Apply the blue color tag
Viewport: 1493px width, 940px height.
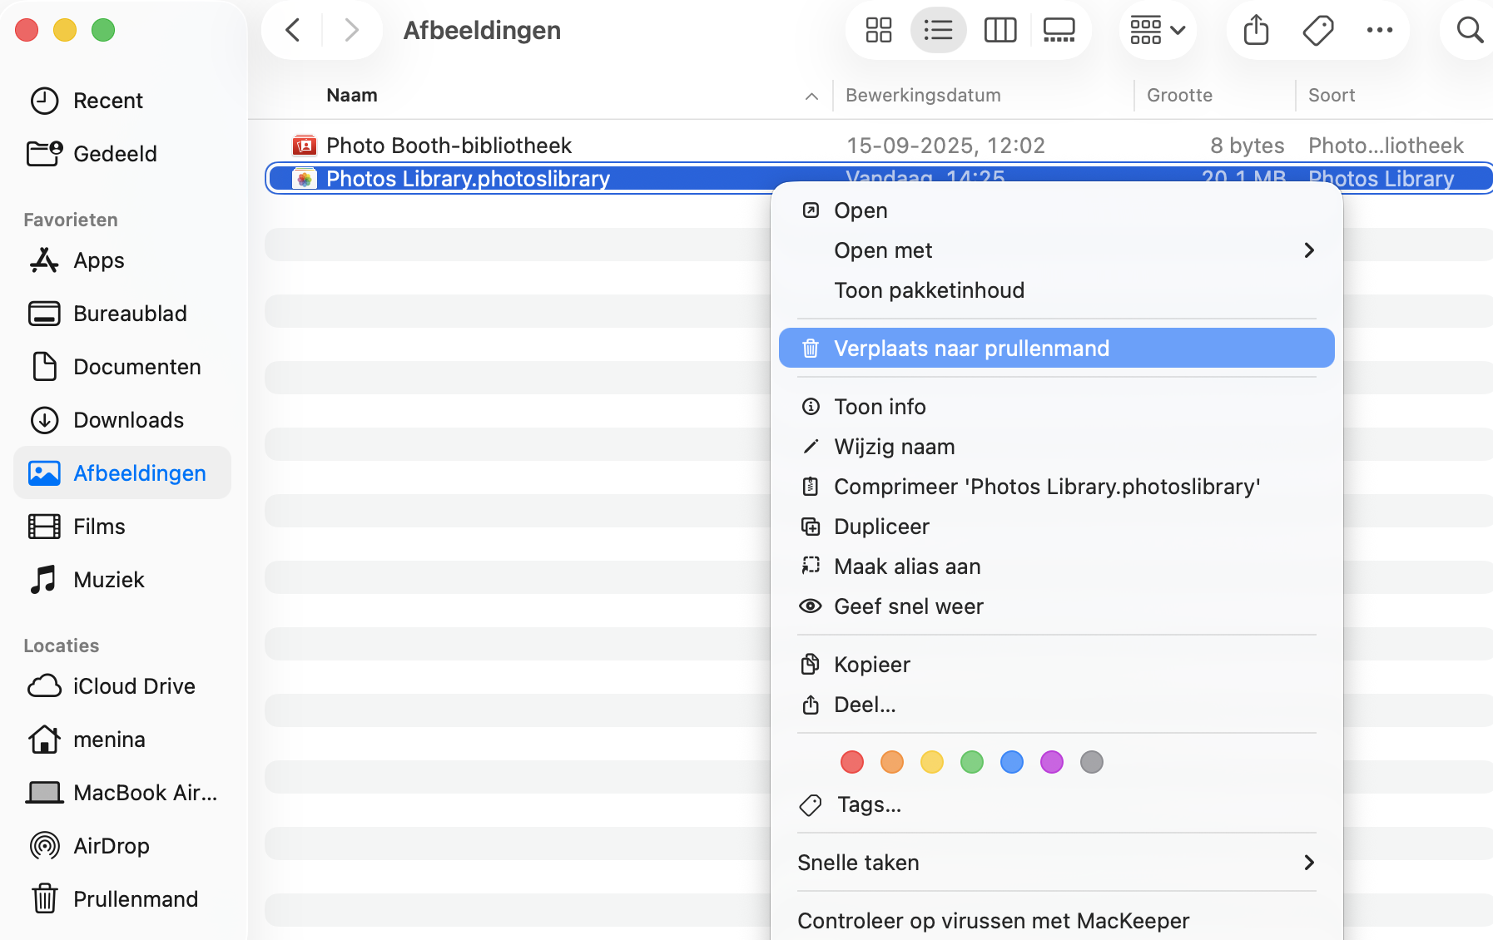1011,762
